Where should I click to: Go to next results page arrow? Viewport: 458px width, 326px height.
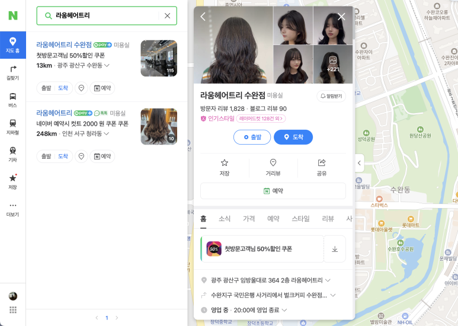(117, 318)
